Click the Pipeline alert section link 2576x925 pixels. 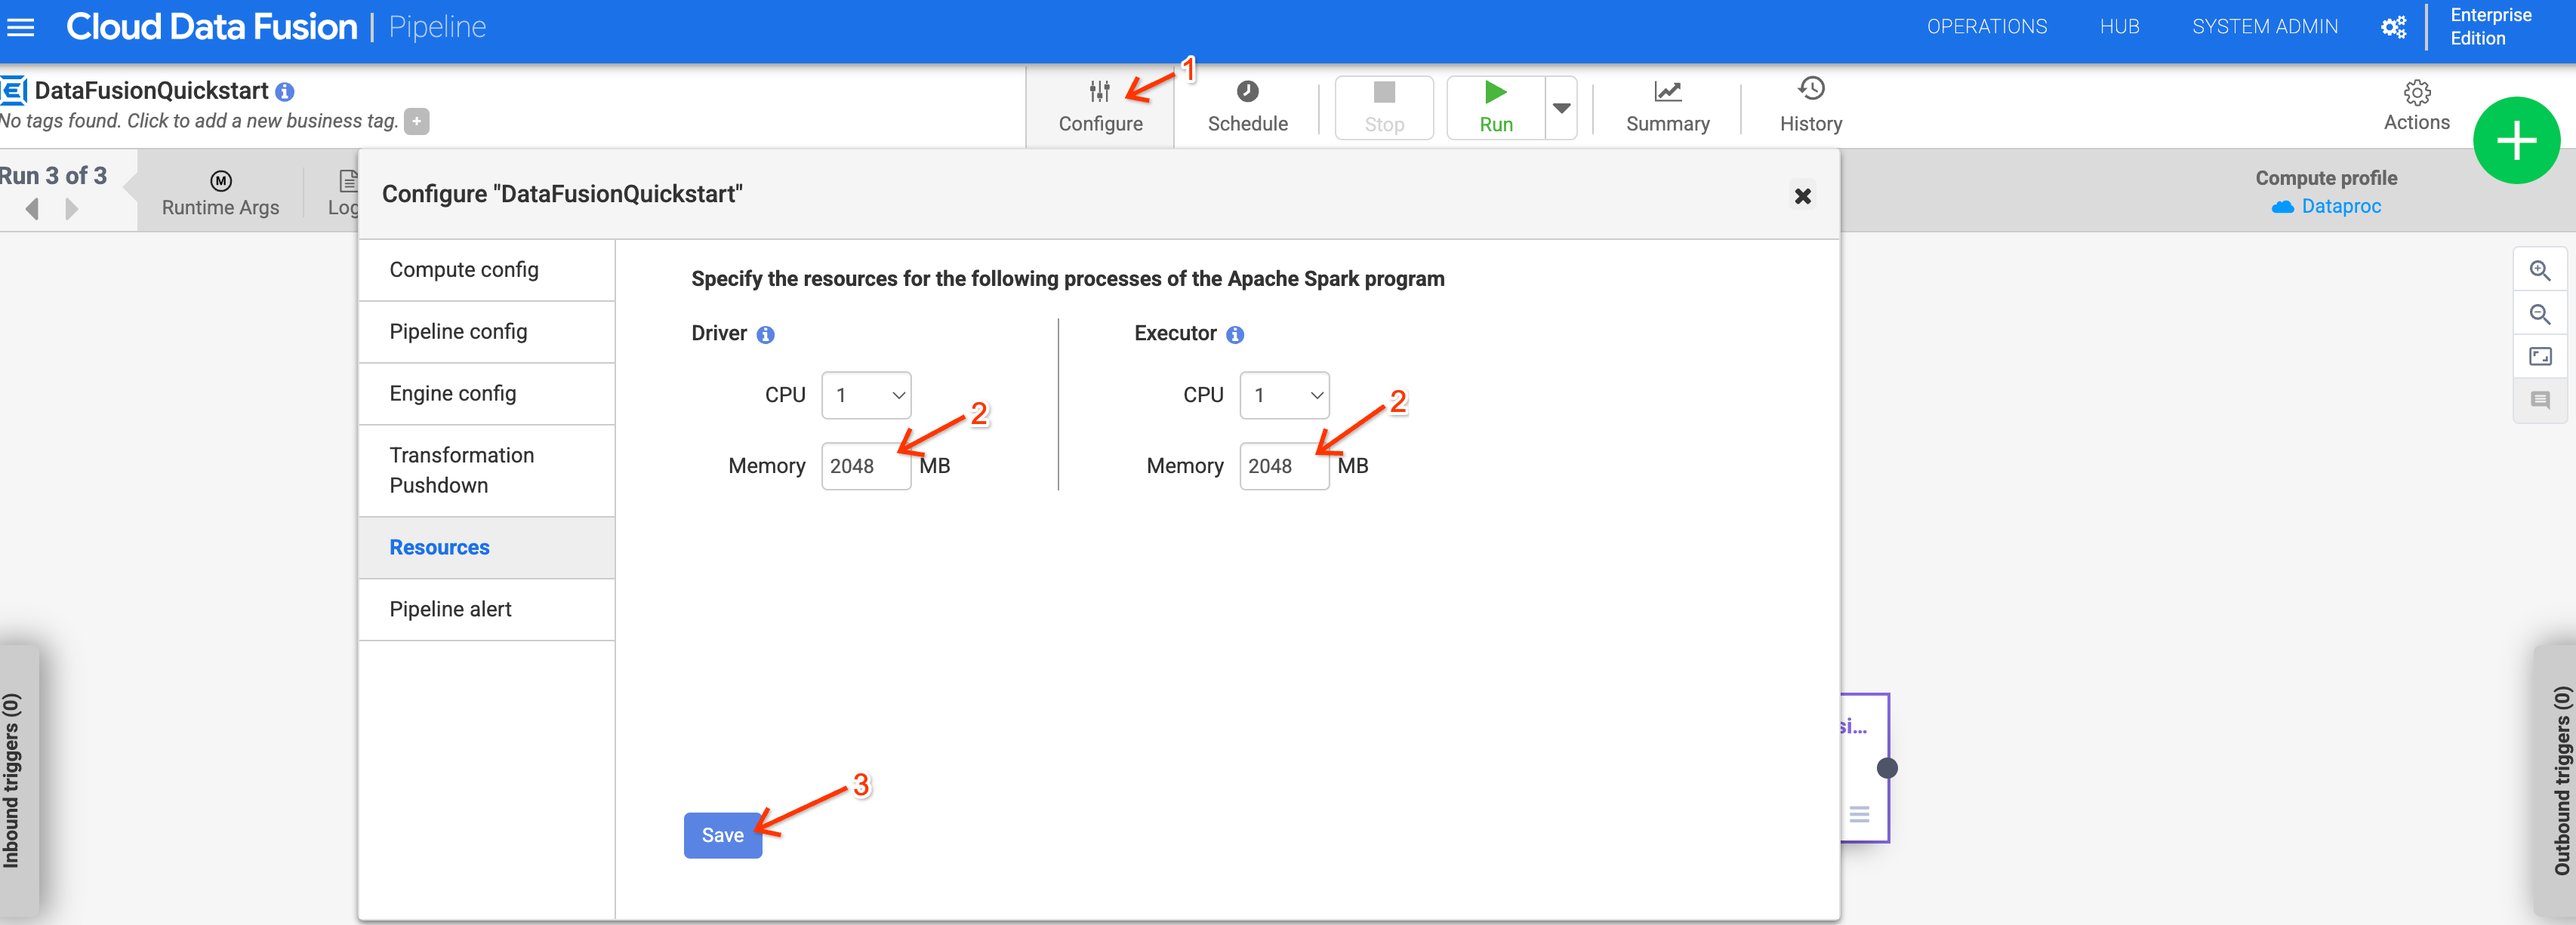pos(448,608)
